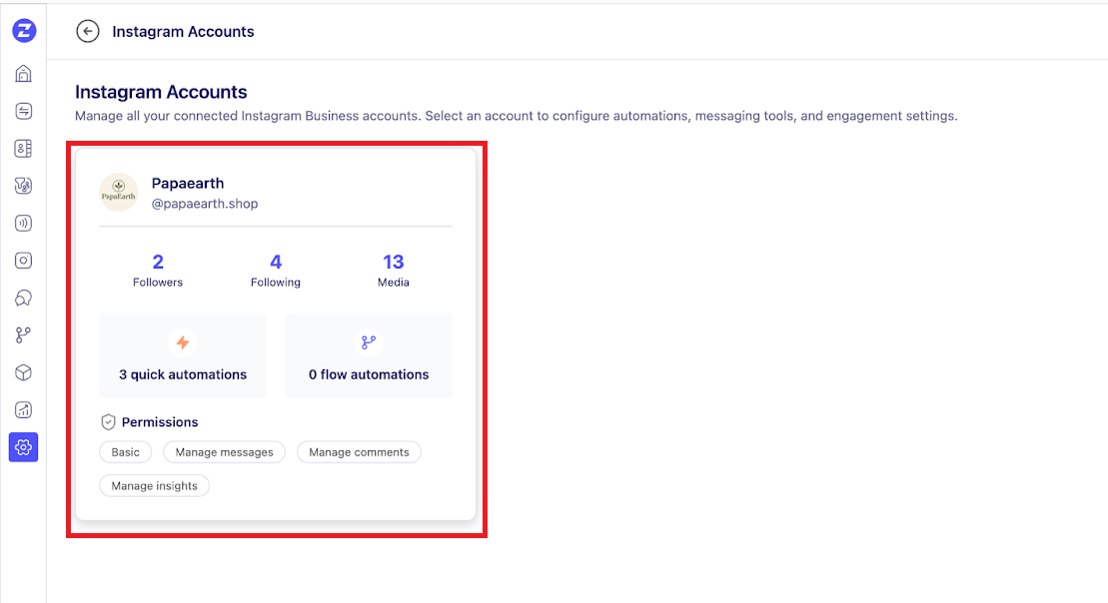
Task: Click the Basic permission chip
Action: [x=126, y=452]
